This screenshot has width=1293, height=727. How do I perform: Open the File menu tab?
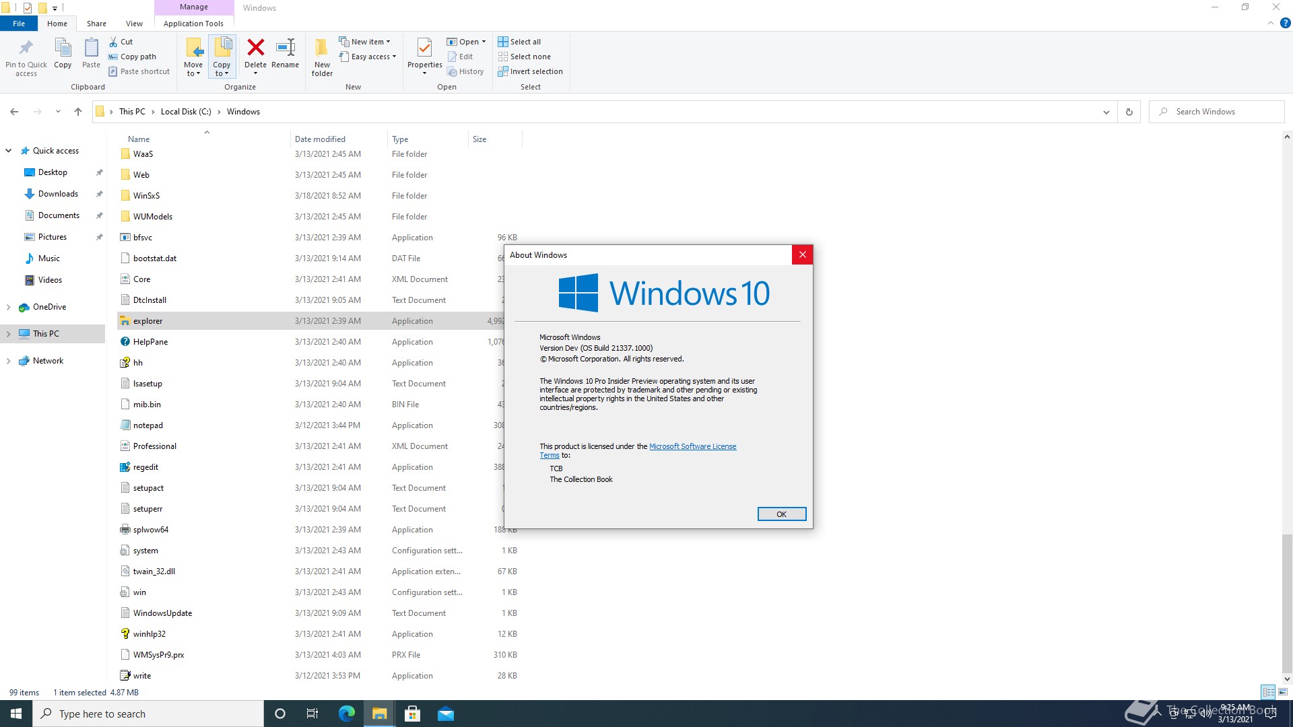19,24
